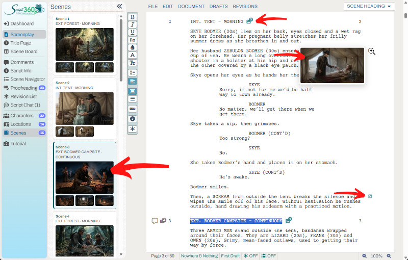
Task: Choose first small thumbnail under Scene 1
Action: (65, 67)
